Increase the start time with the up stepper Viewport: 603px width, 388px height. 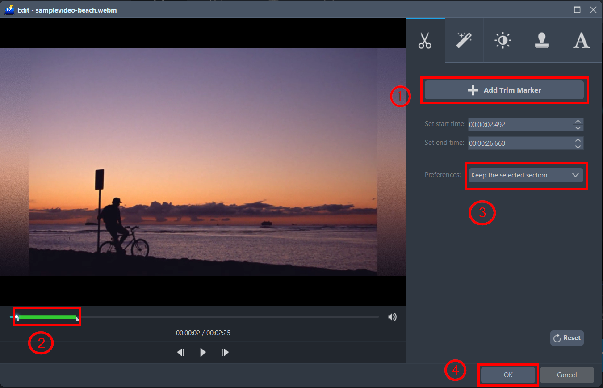click(x=578, y=122)
